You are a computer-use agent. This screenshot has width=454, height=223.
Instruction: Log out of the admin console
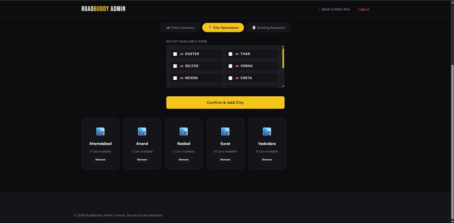click(x=364, y=9)
